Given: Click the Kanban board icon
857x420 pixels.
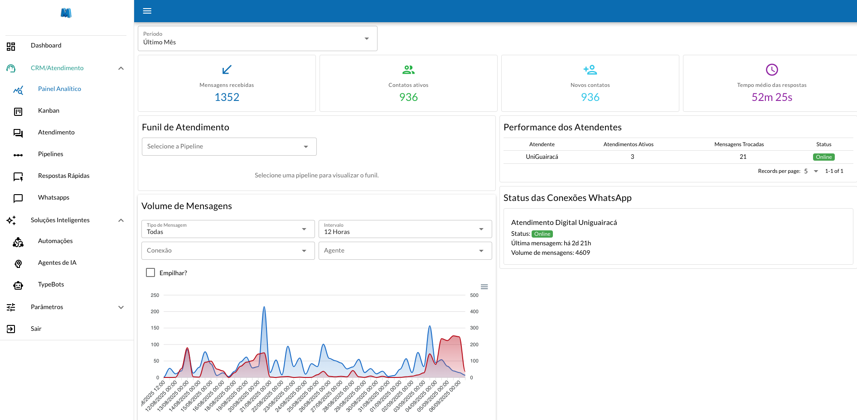Looking at the screenshot, I should tap(18, 111).
